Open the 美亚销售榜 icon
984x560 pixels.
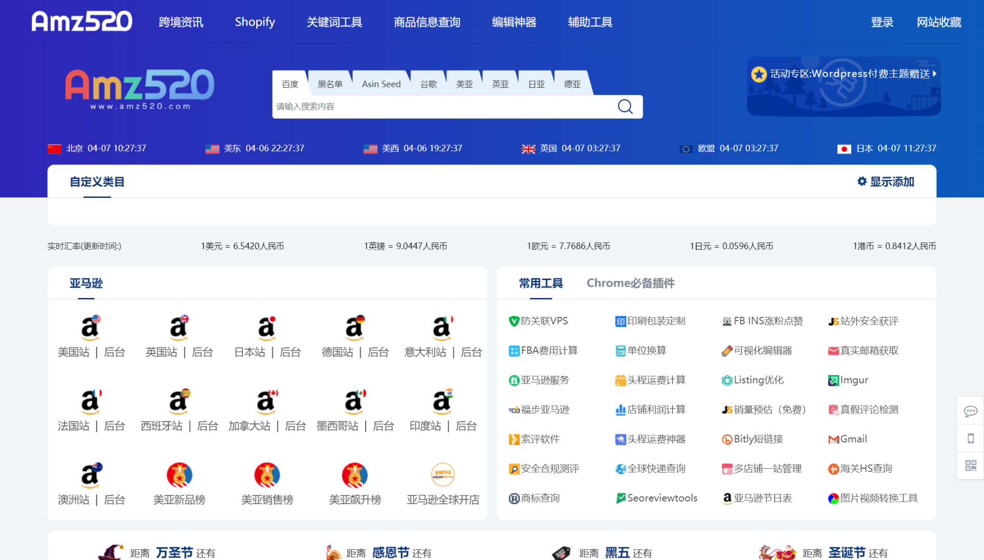pyautogui.click(x=267, y=475)
